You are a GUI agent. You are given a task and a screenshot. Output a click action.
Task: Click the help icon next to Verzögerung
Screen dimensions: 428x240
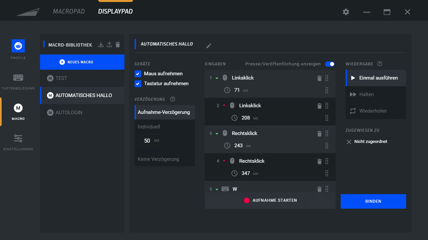tap(173, 99)
